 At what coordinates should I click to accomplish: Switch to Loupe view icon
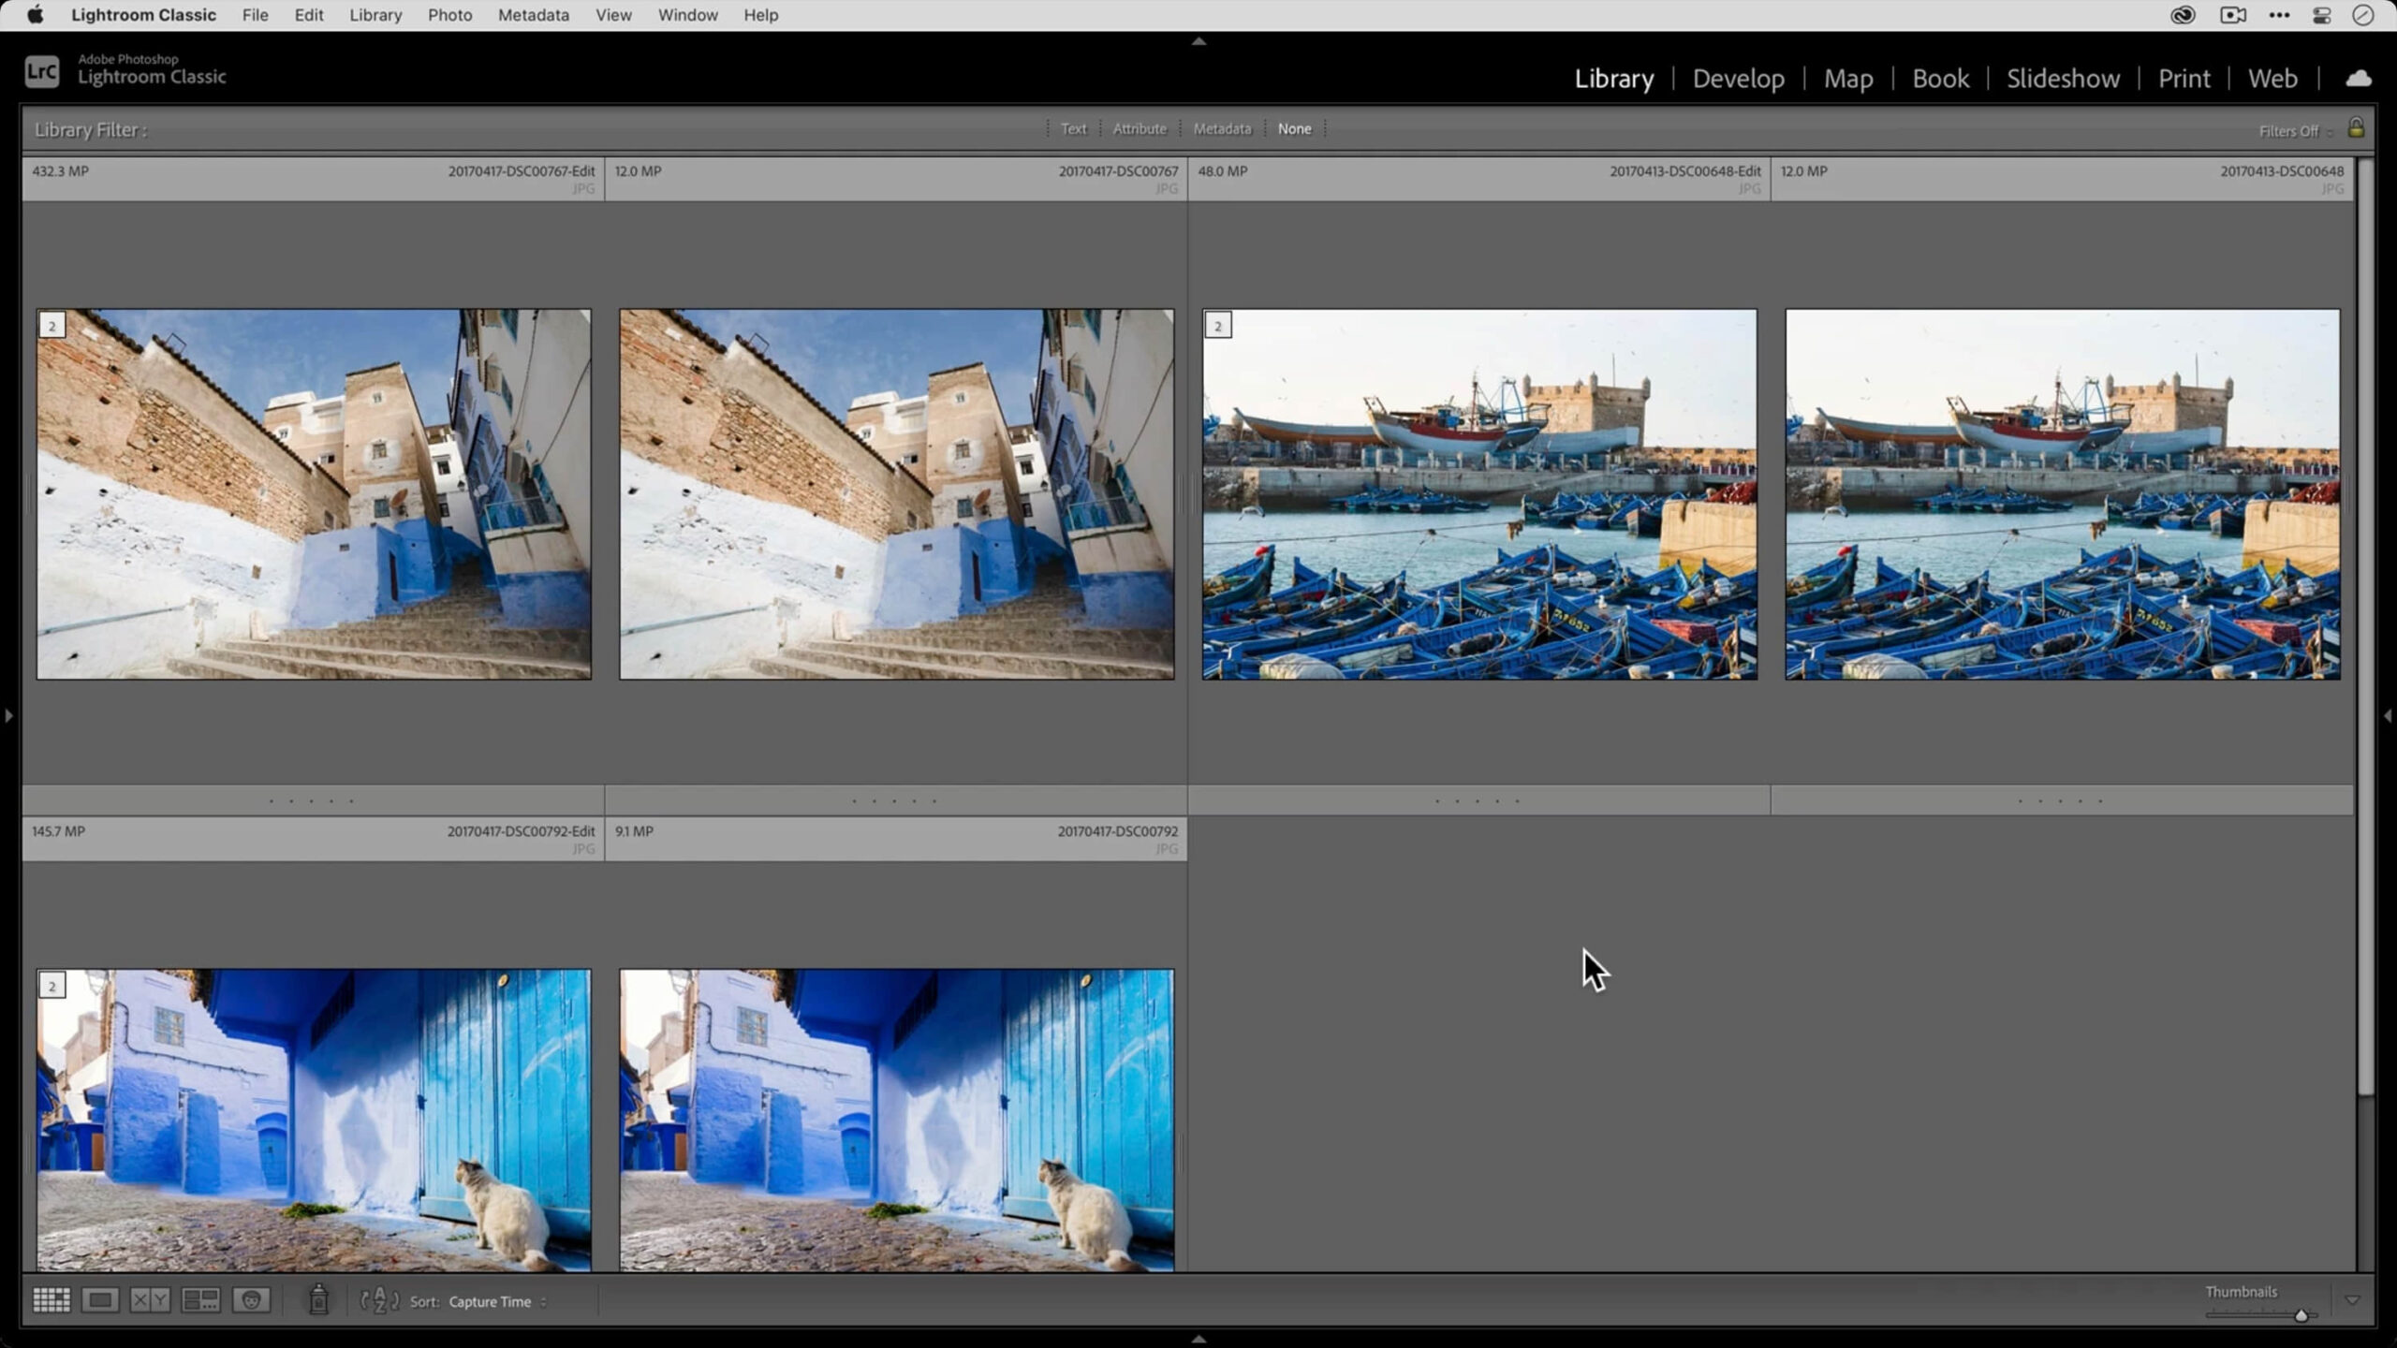[100, 1300]
